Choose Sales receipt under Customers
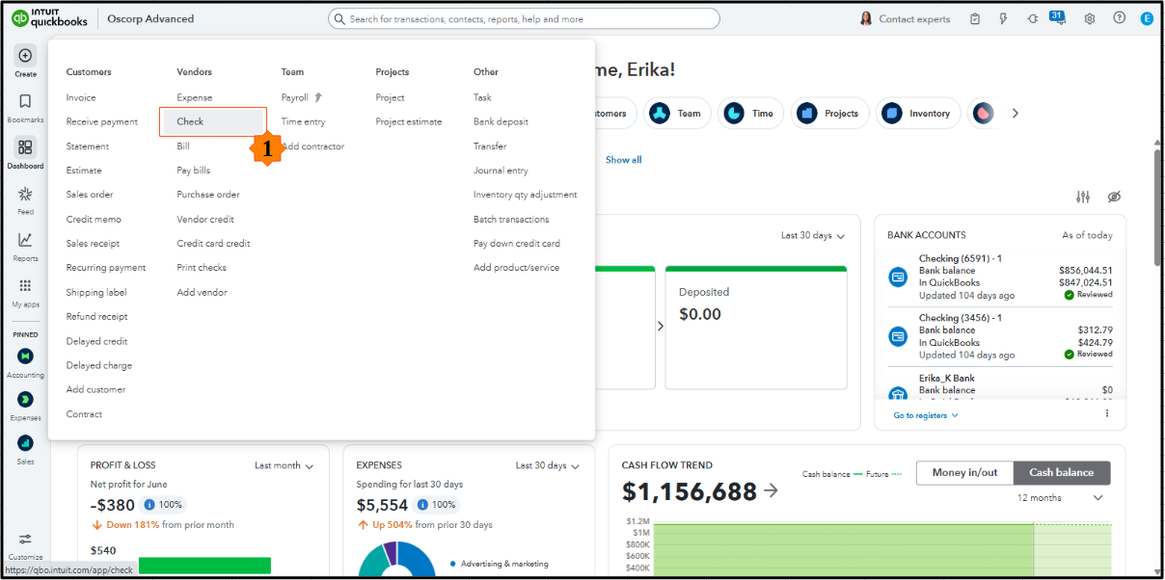Viewport: 1165px width, 580px height. coord(93,244)
